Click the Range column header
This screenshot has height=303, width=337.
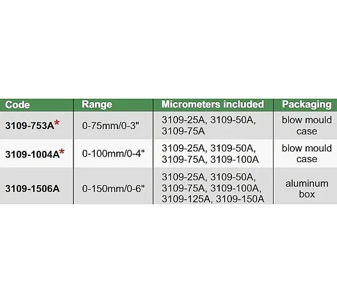pyautogui.click(x=97, y=104)
